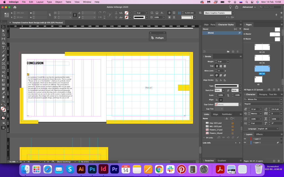
Task: Open Premiere Pro from the dock
Action: tap(114, 169)
